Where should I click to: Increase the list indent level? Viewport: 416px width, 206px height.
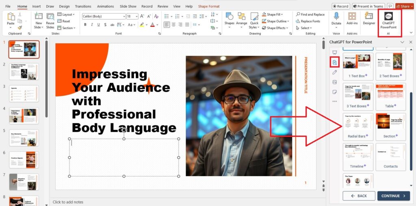click(195, 17)
